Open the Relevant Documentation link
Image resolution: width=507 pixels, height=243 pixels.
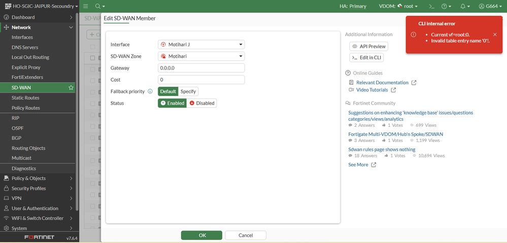tap(382, 83)
